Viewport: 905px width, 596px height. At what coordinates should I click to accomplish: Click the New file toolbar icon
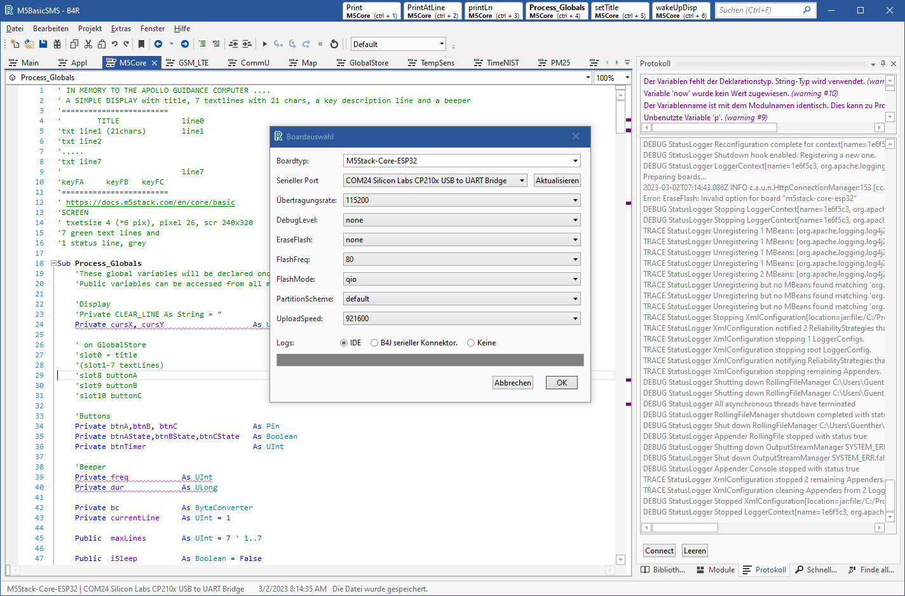15,44
